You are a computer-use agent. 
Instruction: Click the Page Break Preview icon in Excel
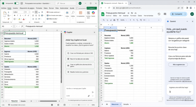click(65, 105)
